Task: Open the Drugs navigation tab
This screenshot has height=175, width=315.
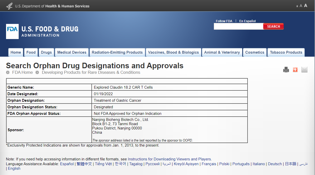Action: 46,52
